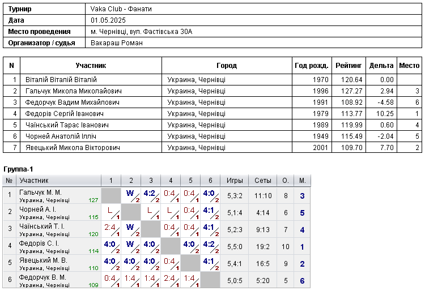Viewport: 425px width, 291px height.
Task: Click the 'Дельта' column header
Action: pyautogui.click(x=381, y=66)
